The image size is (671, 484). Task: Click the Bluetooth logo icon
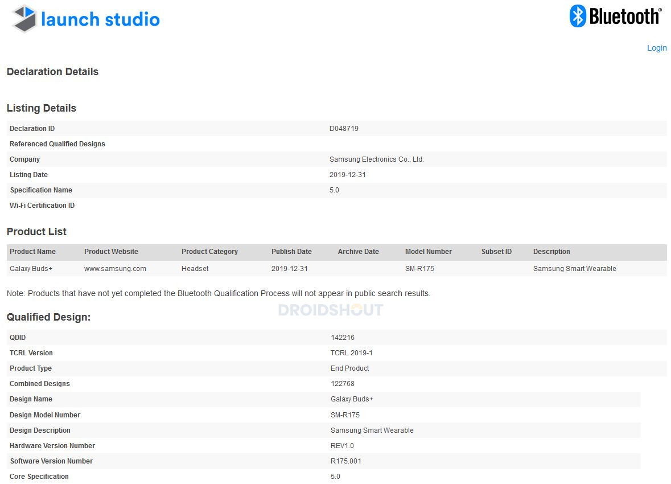(578, 17)
